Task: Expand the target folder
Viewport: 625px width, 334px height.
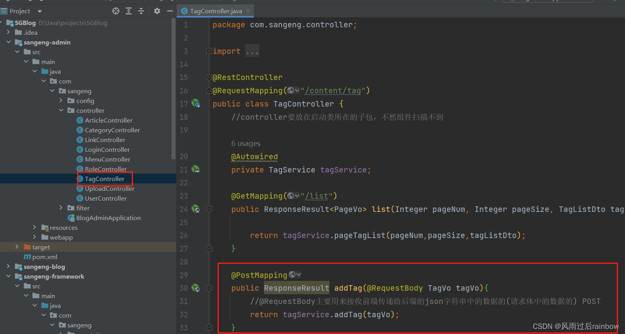Action: pyautogui.click(x=17, y=247)
